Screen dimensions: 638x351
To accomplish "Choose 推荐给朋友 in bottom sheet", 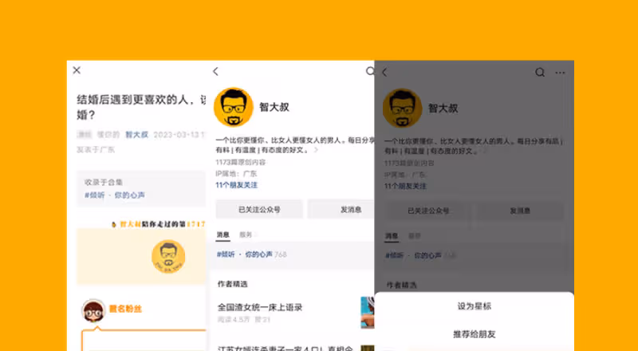I will [474, 334].
